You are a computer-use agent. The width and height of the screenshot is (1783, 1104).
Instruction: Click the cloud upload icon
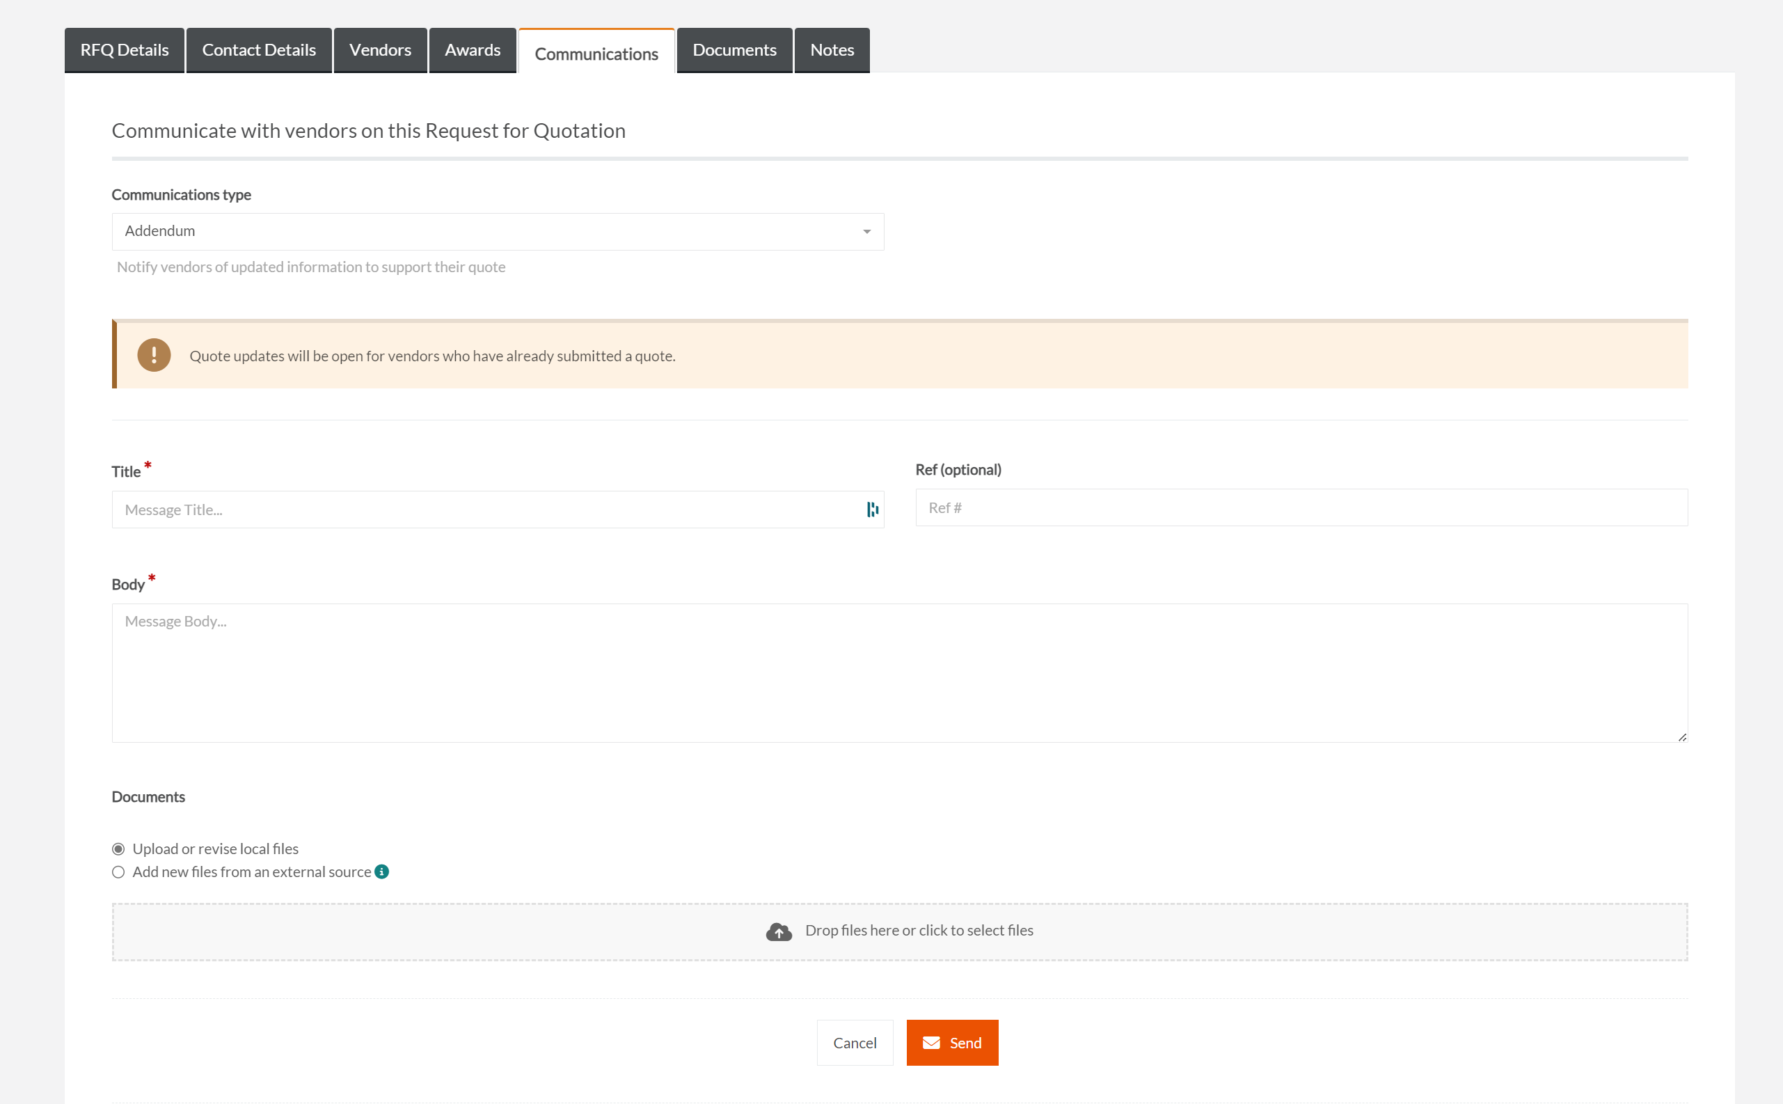(x=779, y=931)
